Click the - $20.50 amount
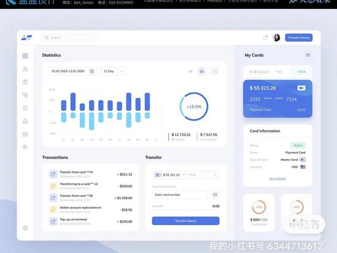This screenshot has height=253, width=337. pyautogui.click(x=126, y=210)
